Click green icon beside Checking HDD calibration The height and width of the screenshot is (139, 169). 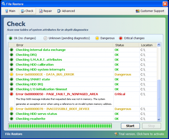(x=12, y=65)
